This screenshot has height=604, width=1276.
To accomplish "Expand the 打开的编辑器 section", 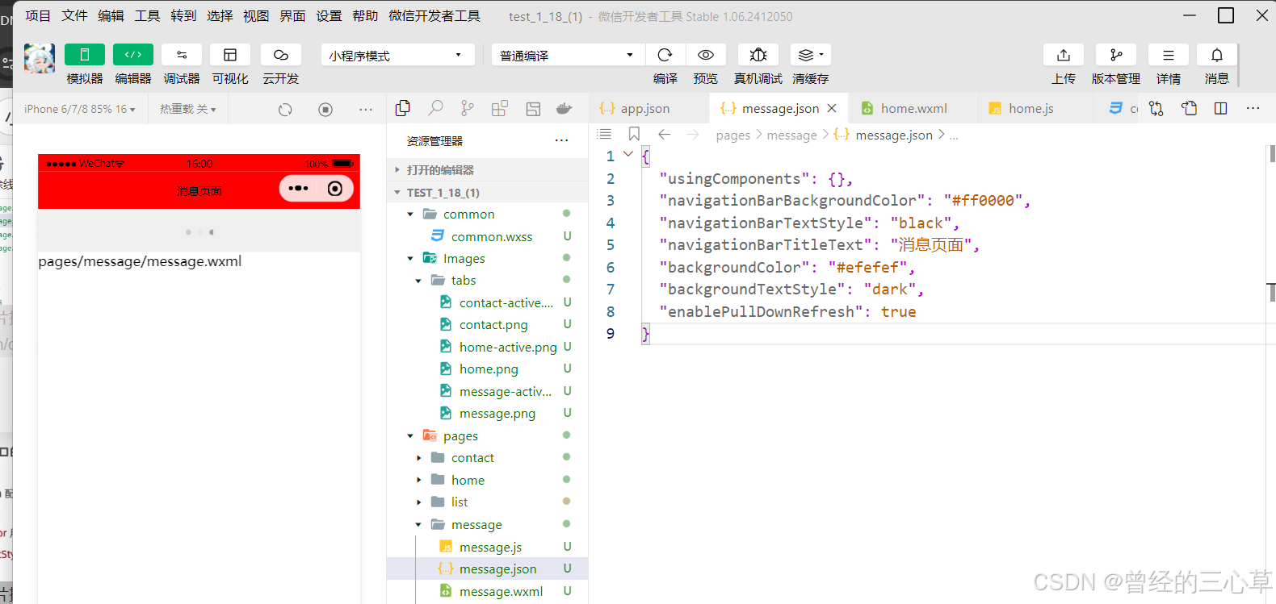I will point(487,169).
